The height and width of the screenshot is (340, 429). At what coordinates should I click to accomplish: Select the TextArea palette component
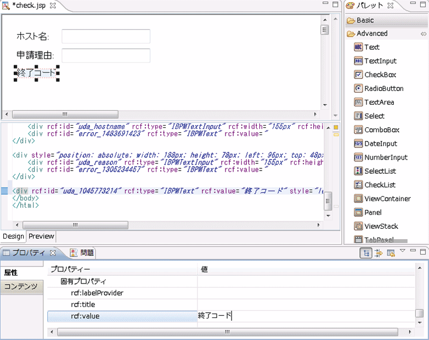tap(374, 103)
